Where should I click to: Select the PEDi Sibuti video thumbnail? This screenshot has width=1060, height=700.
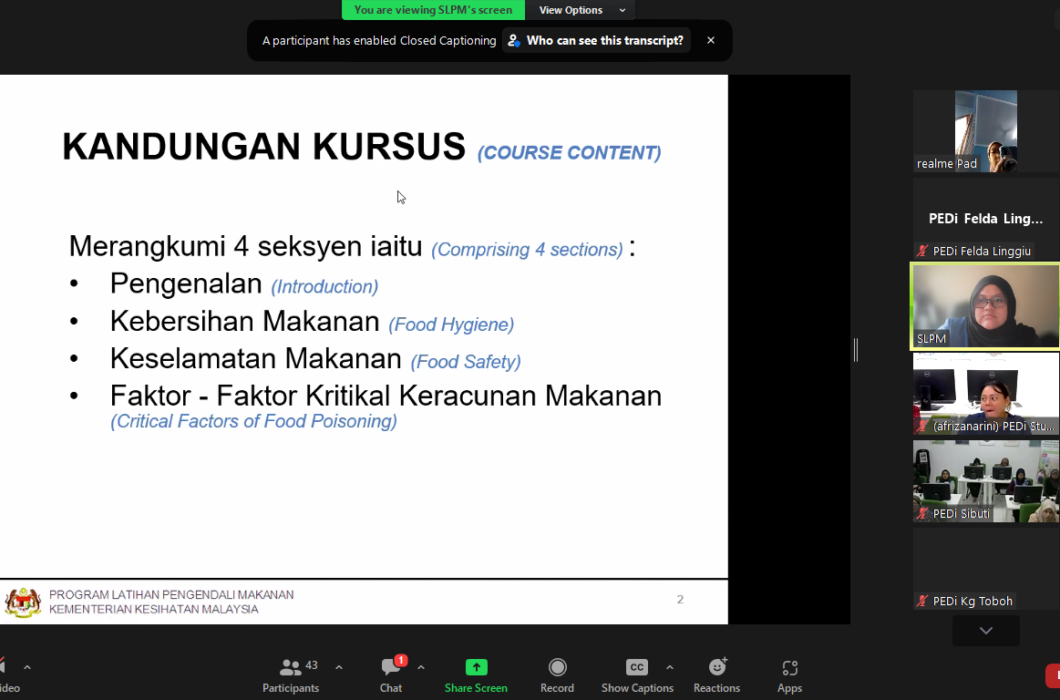(985, 481)
